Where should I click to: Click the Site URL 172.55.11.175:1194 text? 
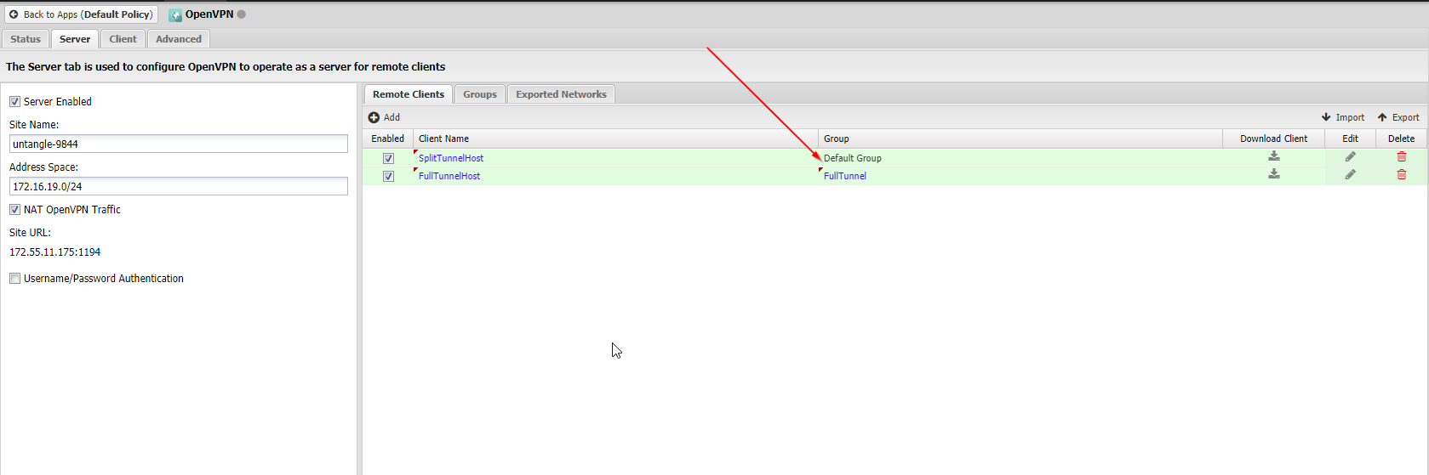point(55,252)
